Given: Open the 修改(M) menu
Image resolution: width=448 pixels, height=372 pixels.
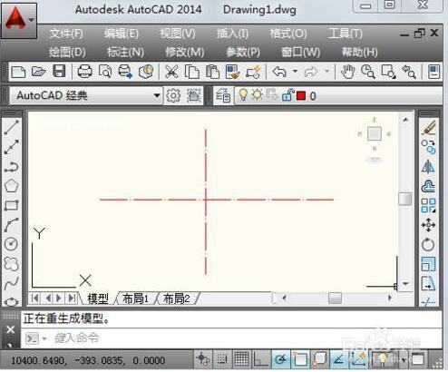Looking at the screenshot, I should click(x=185, y=53).
